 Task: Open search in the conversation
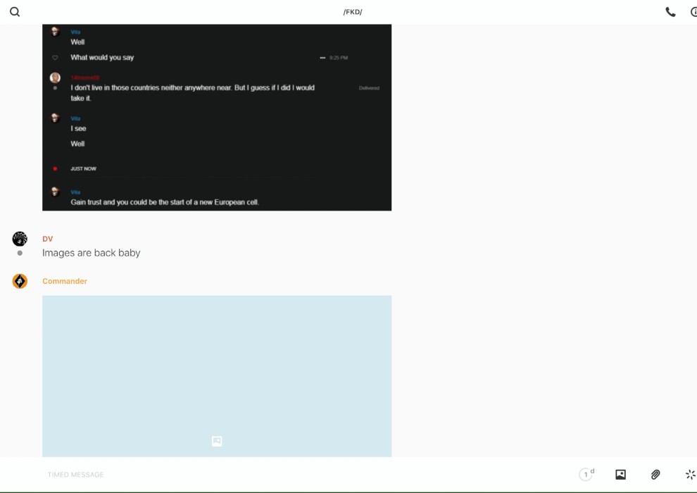point(15,12)
